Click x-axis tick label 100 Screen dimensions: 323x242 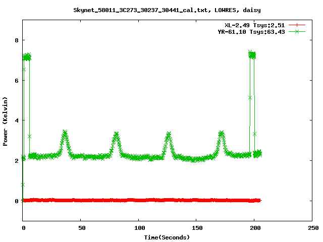click(140, 228)
